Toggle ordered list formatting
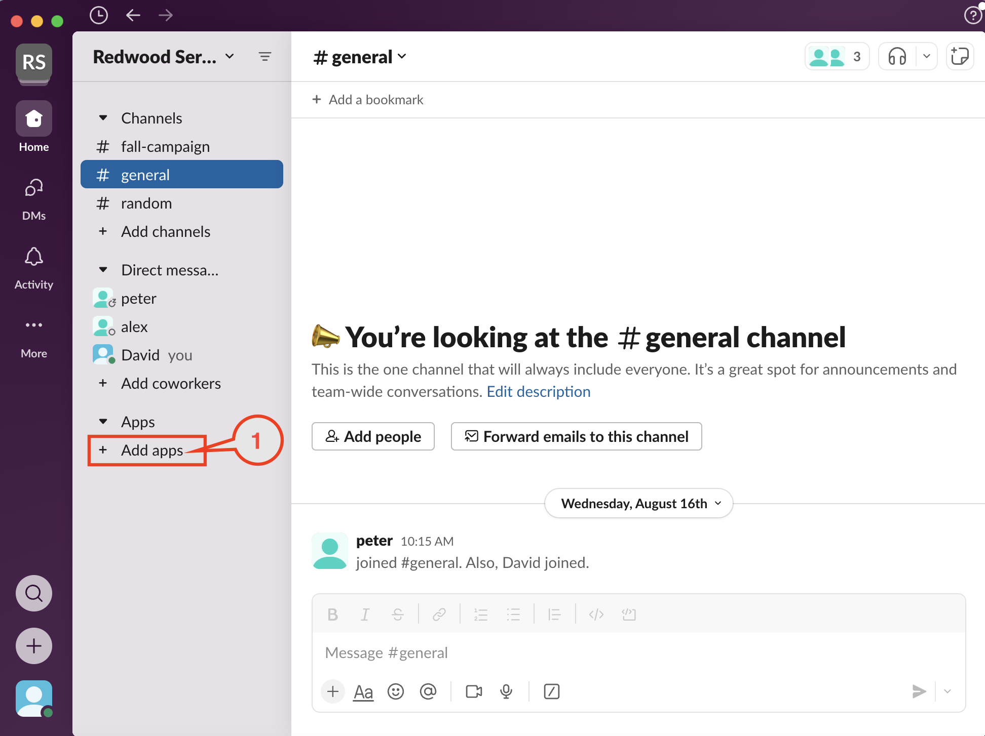The width and height of the screenshot is (985, 736). [481, 615]
